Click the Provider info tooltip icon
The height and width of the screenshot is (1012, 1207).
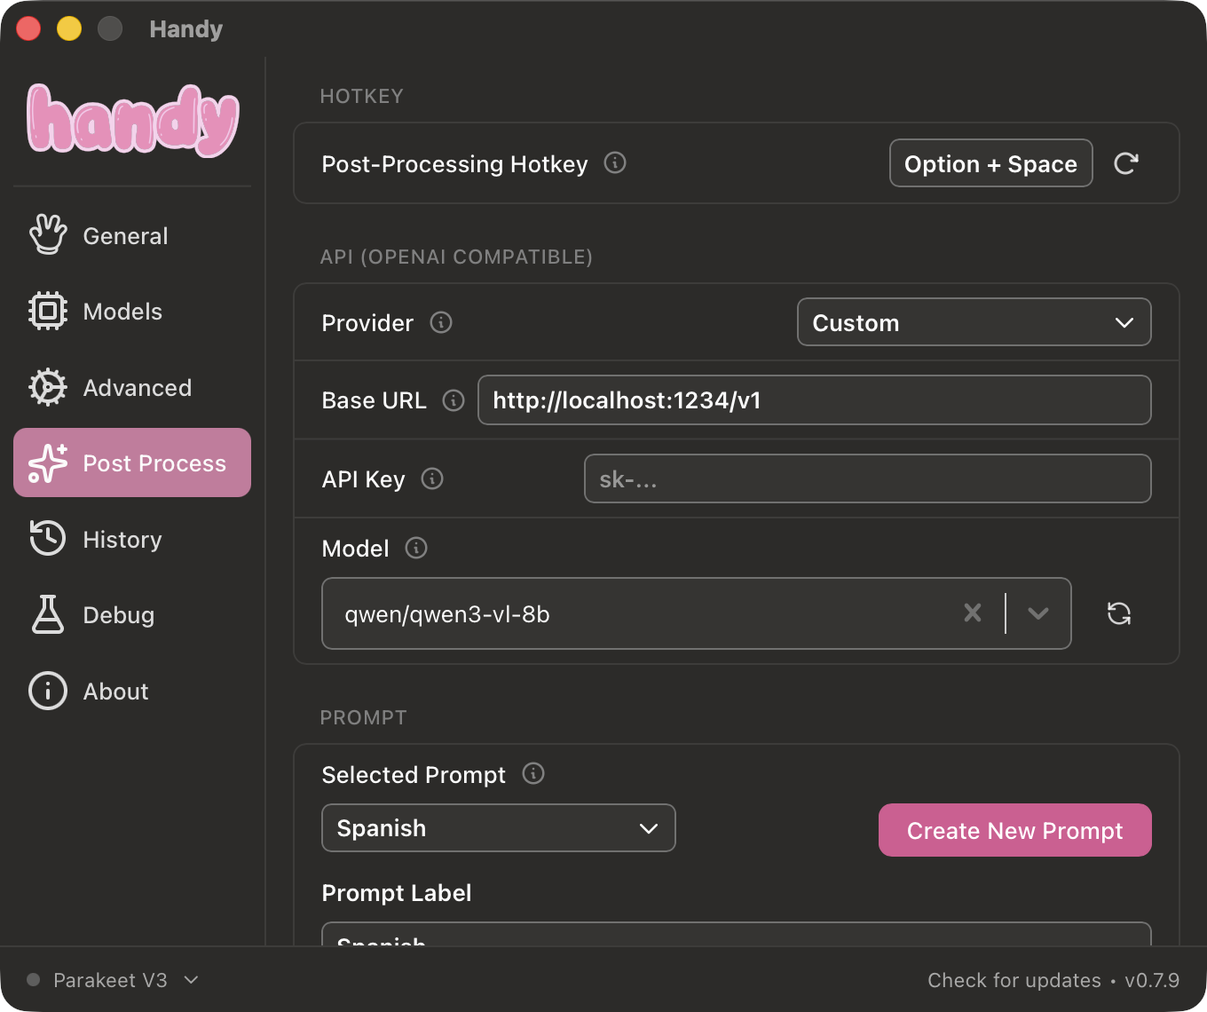(x=441, y=322)
